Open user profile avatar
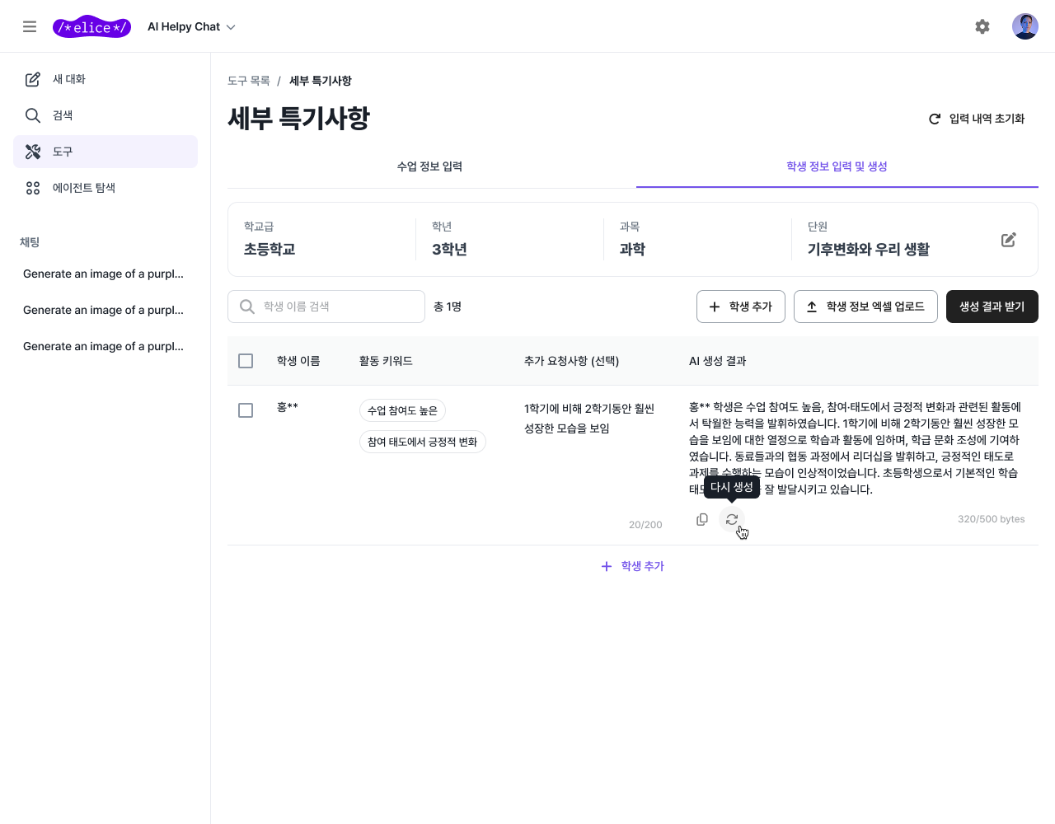This screenshot has width=1055, height=824. 1025,26
